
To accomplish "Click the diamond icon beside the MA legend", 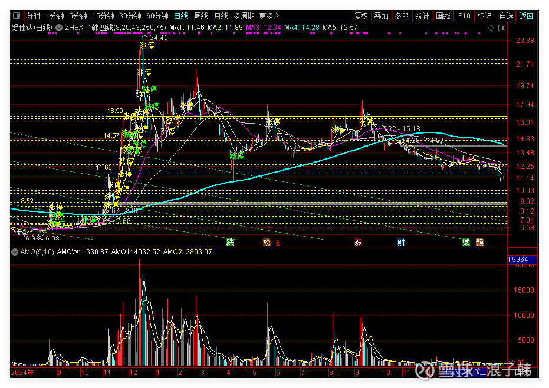I will pos(491,28).
